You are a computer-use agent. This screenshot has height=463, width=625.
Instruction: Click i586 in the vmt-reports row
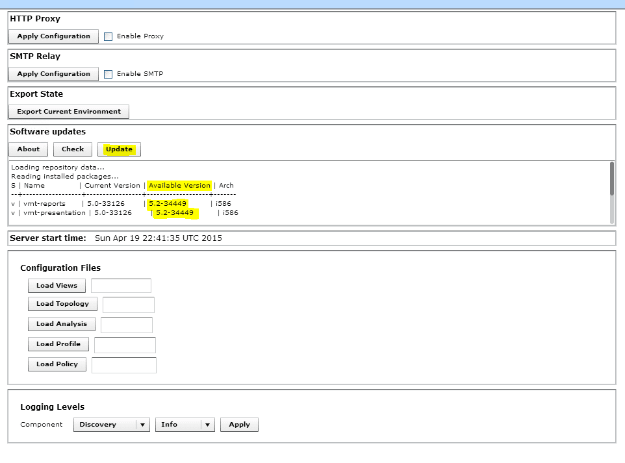(223, 204)
